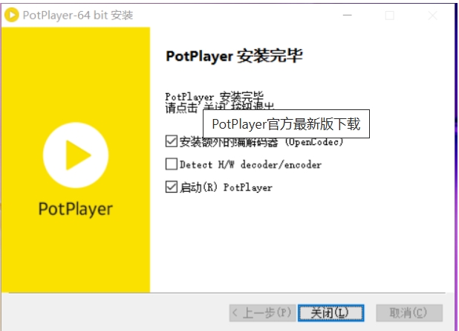Click the 'Detect H/W decoder/encoder' label
Viewport: 459px width, 331px height.
250,165
